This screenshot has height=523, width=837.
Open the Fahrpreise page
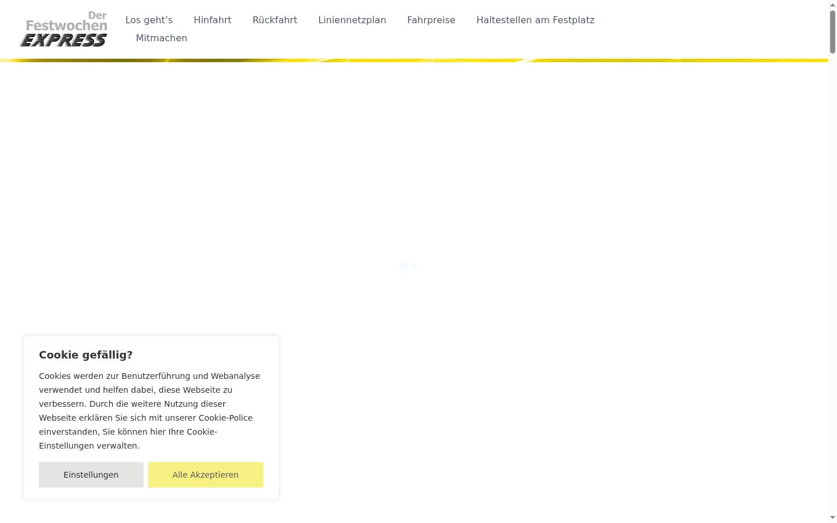(431, 20)
